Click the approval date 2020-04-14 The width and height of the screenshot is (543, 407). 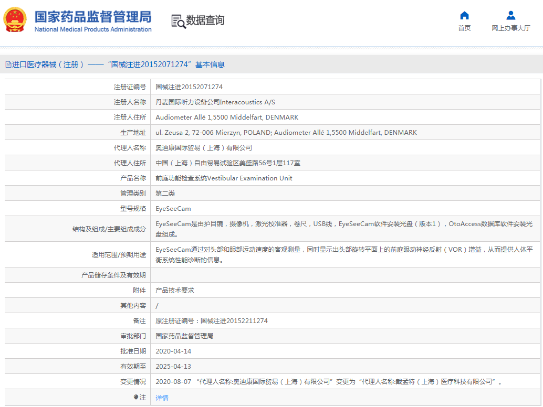(173, 351)
